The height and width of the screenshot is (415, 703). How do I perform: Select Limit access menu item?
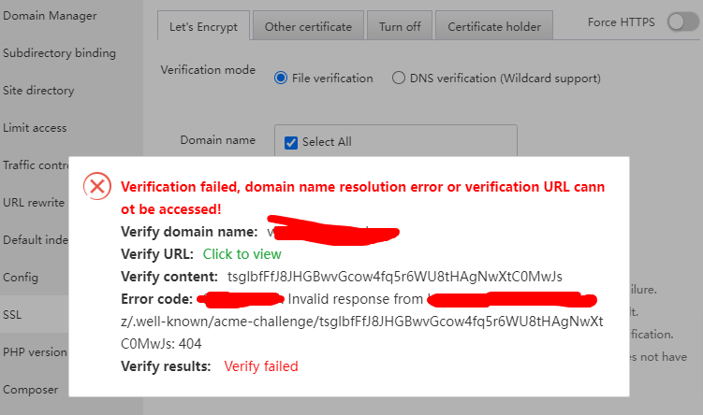point(35,128)
